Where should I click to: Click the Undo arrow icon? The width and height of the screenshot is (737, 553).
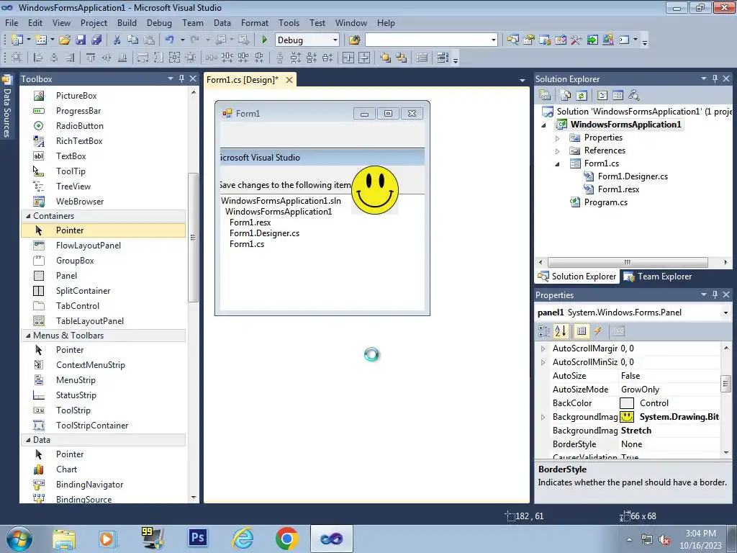(x=170, y=40)
